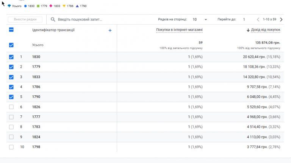Click transaction ID 1826
291x163 pixels.
pyautogui.click(x=36, y=107)
